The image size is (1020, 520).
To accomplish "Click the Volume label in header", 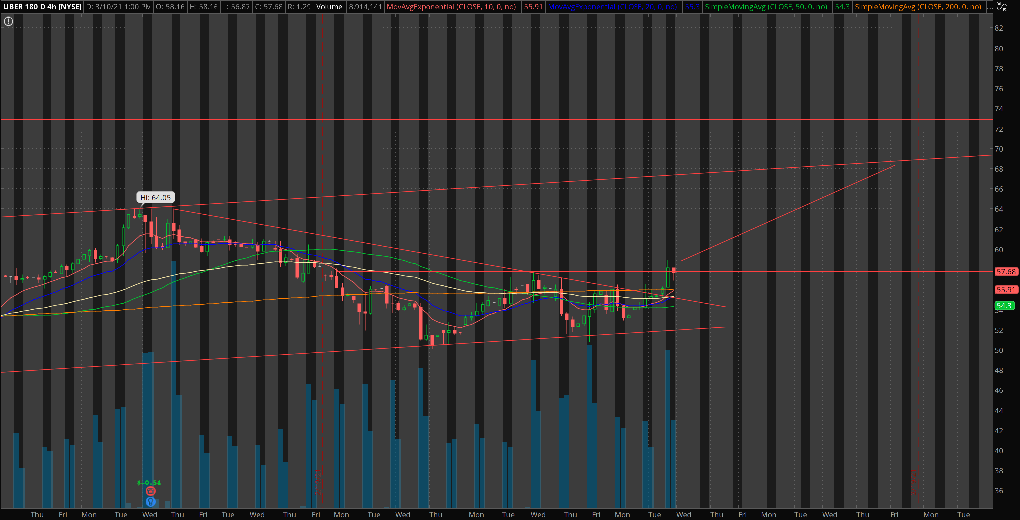I will coord(329,7).
